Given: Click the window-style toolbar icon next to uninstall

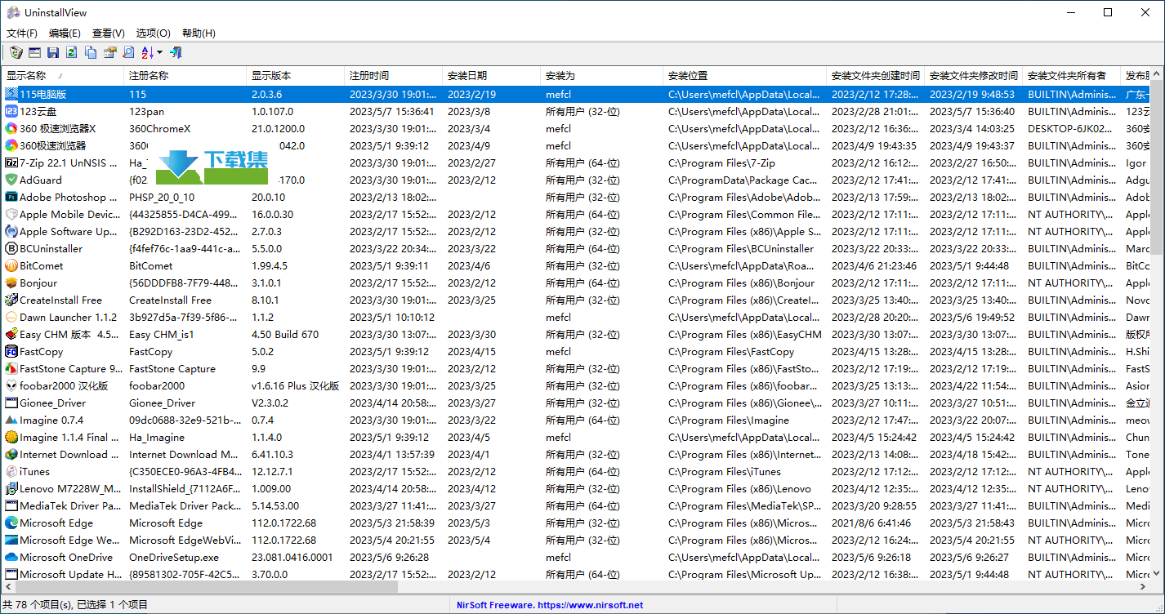Looking at the screenshot, I should click(x=34, y=53).
